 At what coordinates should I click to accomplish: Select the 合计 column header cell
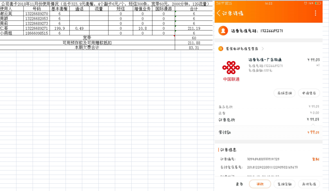click(194, 9)
